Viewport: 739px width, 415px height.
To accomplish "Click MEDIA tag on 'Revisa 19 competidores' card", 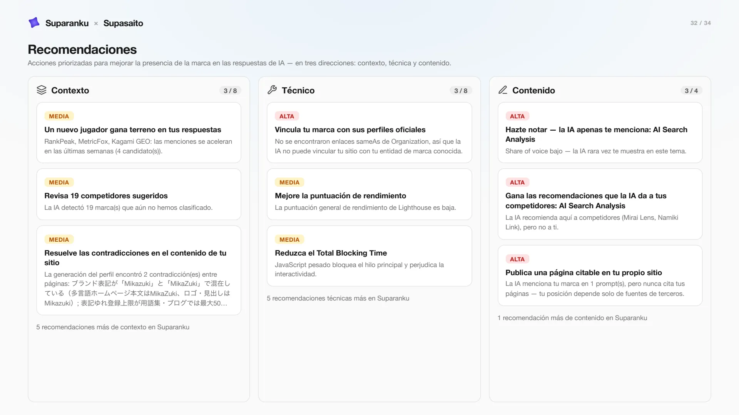I will (x=59, y=182).
